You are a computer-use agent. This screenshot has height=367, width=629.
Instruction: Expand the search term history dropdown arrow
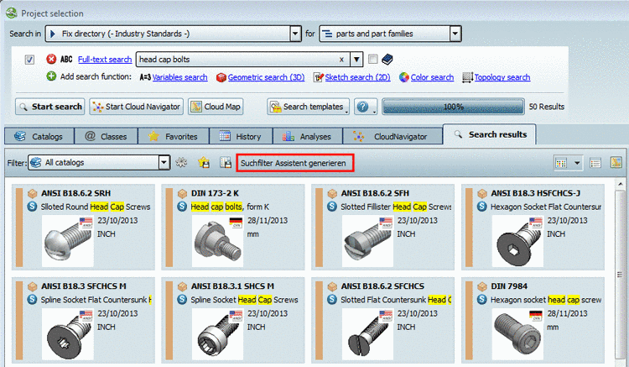click(356, 60)
